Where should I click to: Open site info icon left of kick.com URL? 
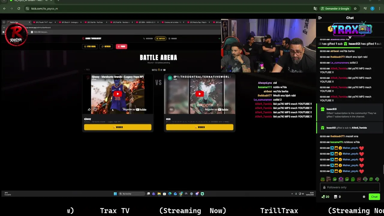(27, 8)
